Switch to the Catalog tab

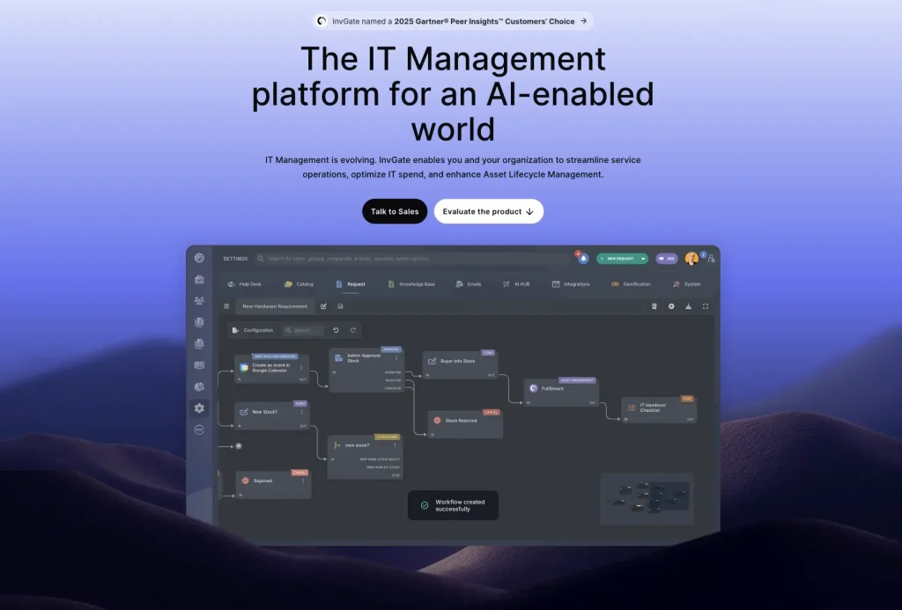coord(299,284)
